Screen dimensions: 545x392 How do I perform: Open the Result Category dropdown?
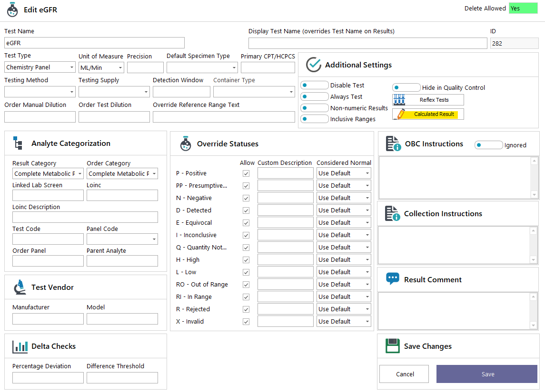(48, 173)
